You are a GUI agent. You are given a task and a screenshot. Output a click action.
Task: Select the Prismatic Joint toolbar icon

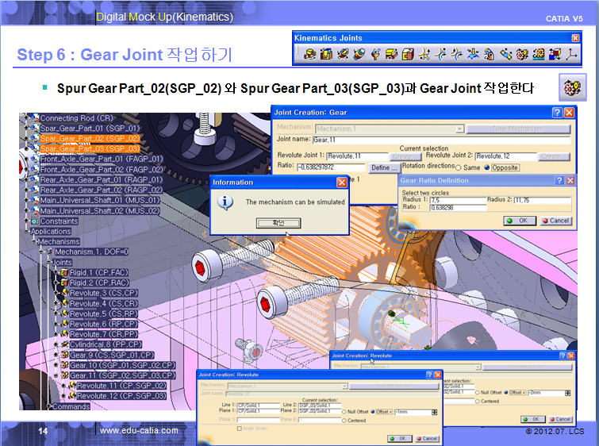point(324,54)
